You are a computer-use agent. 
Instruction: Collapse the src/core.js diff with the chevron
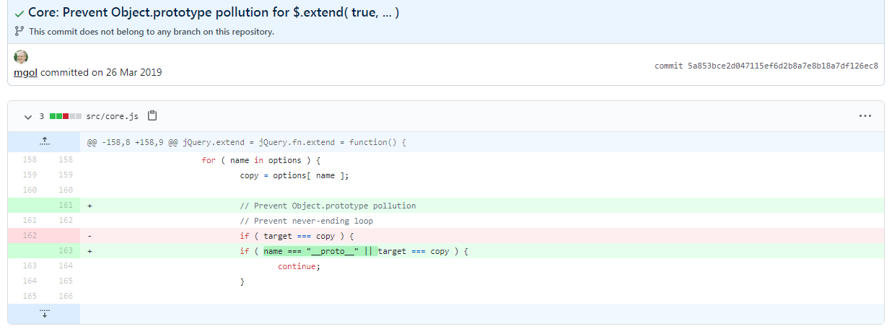[28, 116]
